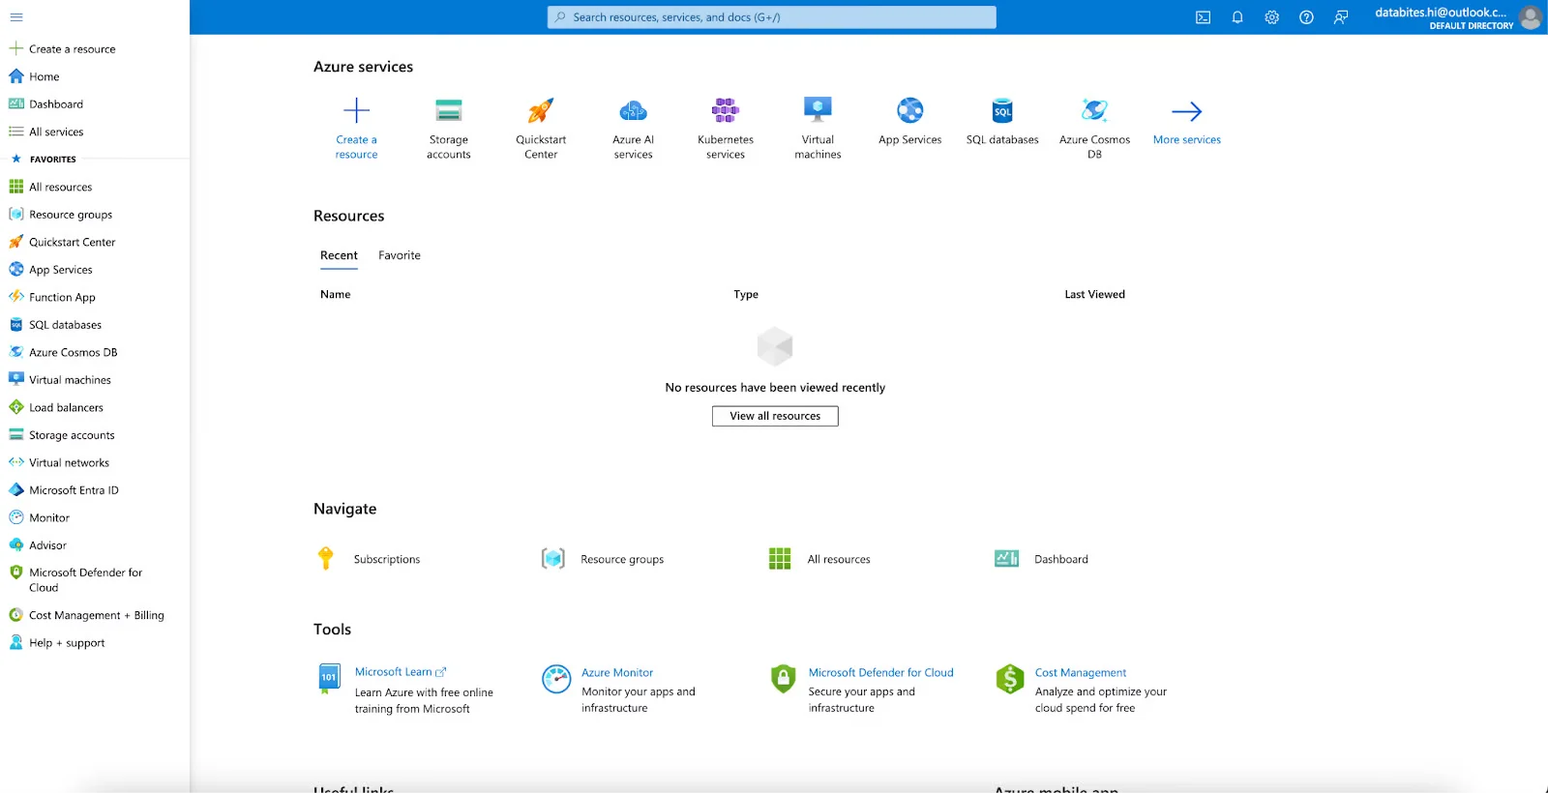Click the search resources input field

772,17
